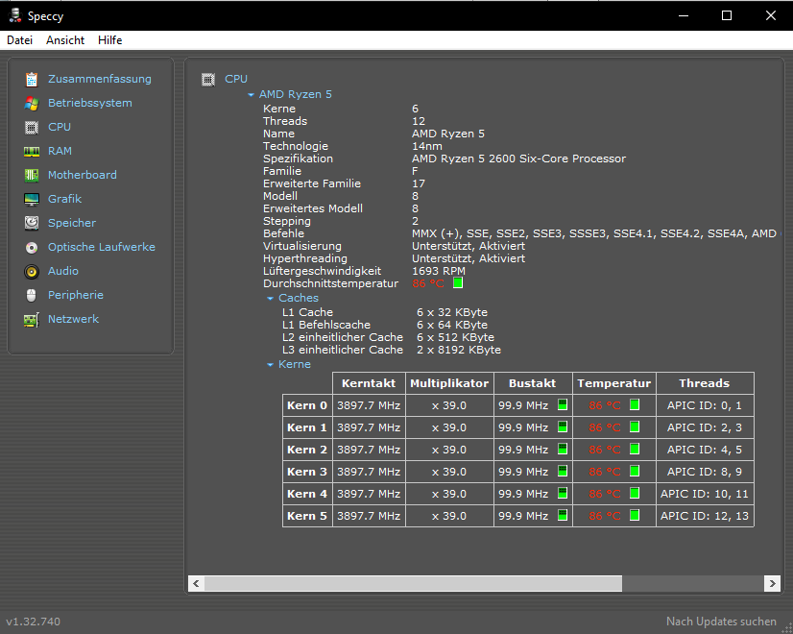Viewport: 793px width, 634px height.
Task: Click the Temperatur column header
Action: [x=614, y=383]
